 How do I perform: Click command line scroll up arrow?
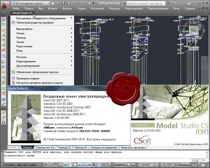click(207, 152)
